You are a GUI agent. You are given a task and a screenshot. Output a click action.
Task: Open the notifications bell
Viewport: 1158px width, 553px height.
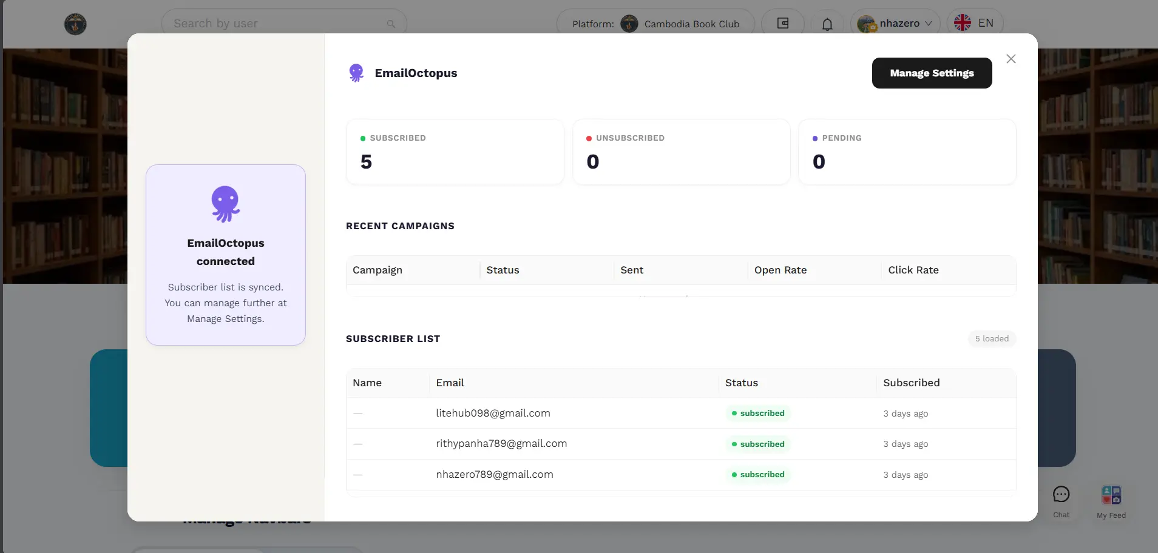[x=827, y=24]
